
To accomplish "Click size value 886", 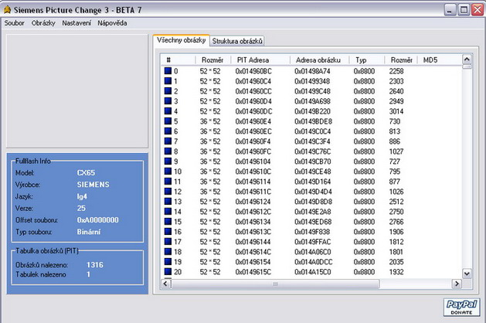I will click(x=395, y=141).
